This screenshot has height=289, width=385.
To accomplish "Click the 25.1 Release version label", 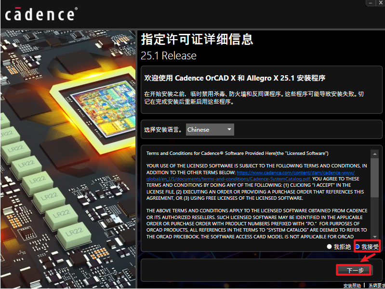I will pos(169,55).
